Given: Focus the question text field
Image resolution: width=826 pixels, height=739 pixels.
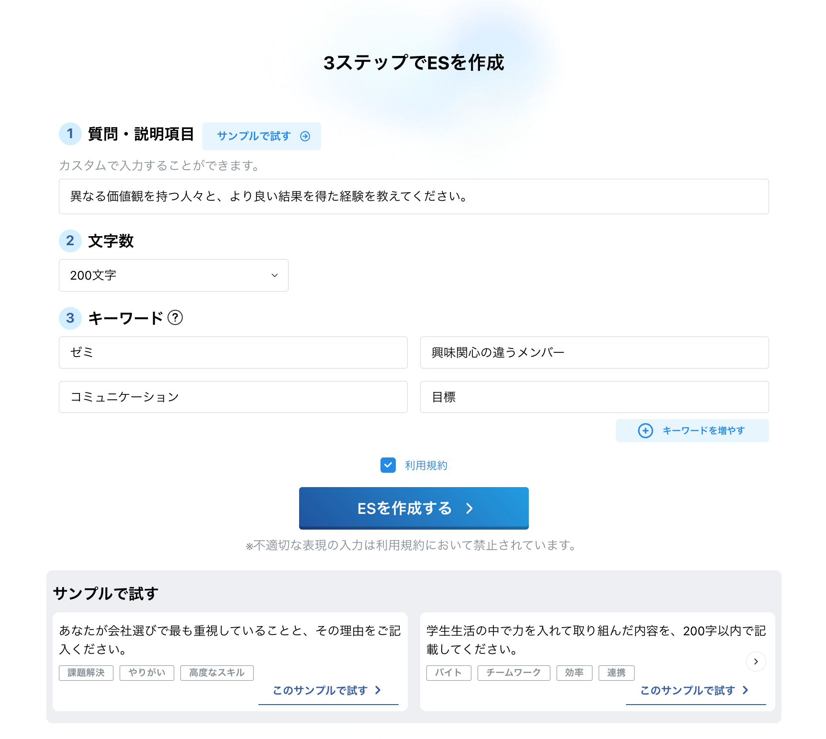Looking at the screenshot, I should coord(414,196).
